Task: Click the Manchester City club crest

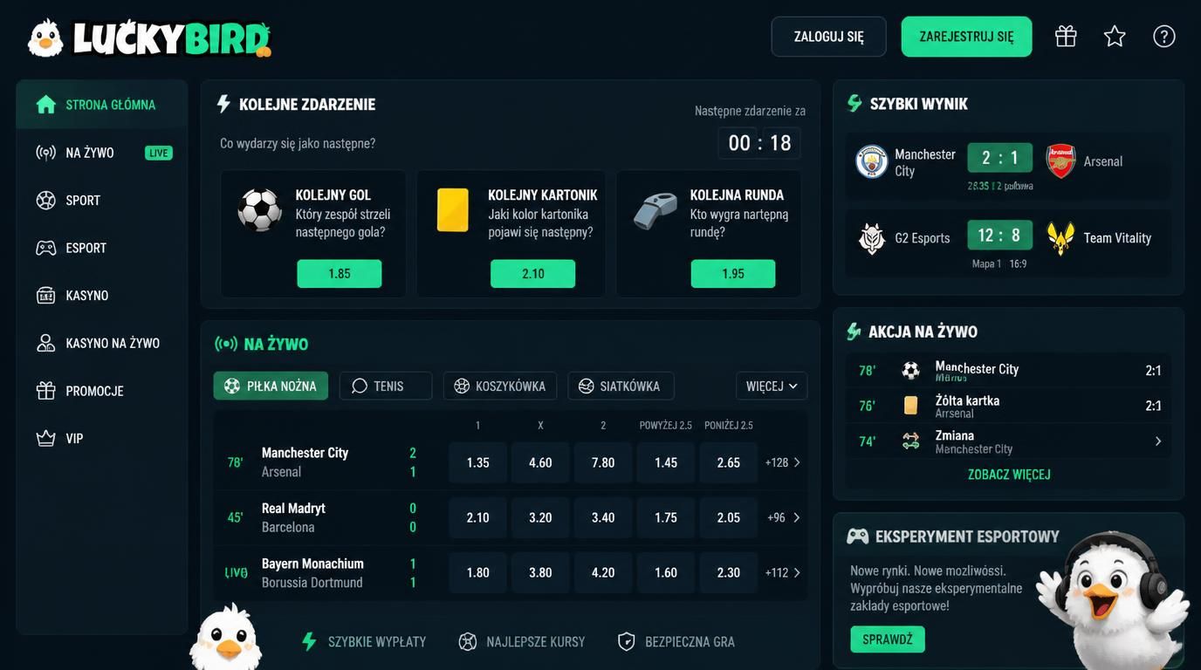Action: tap(871, 161)
